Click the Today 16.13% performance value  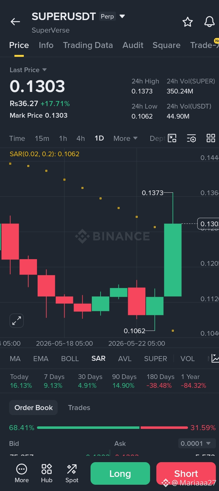point(21,386)
